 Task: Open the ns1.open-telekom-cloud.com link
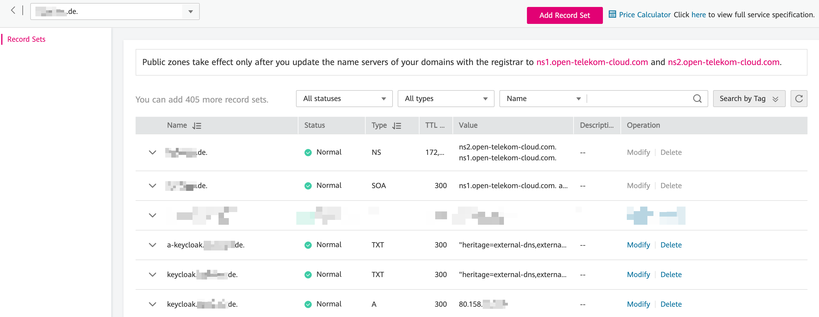[592, 62]
